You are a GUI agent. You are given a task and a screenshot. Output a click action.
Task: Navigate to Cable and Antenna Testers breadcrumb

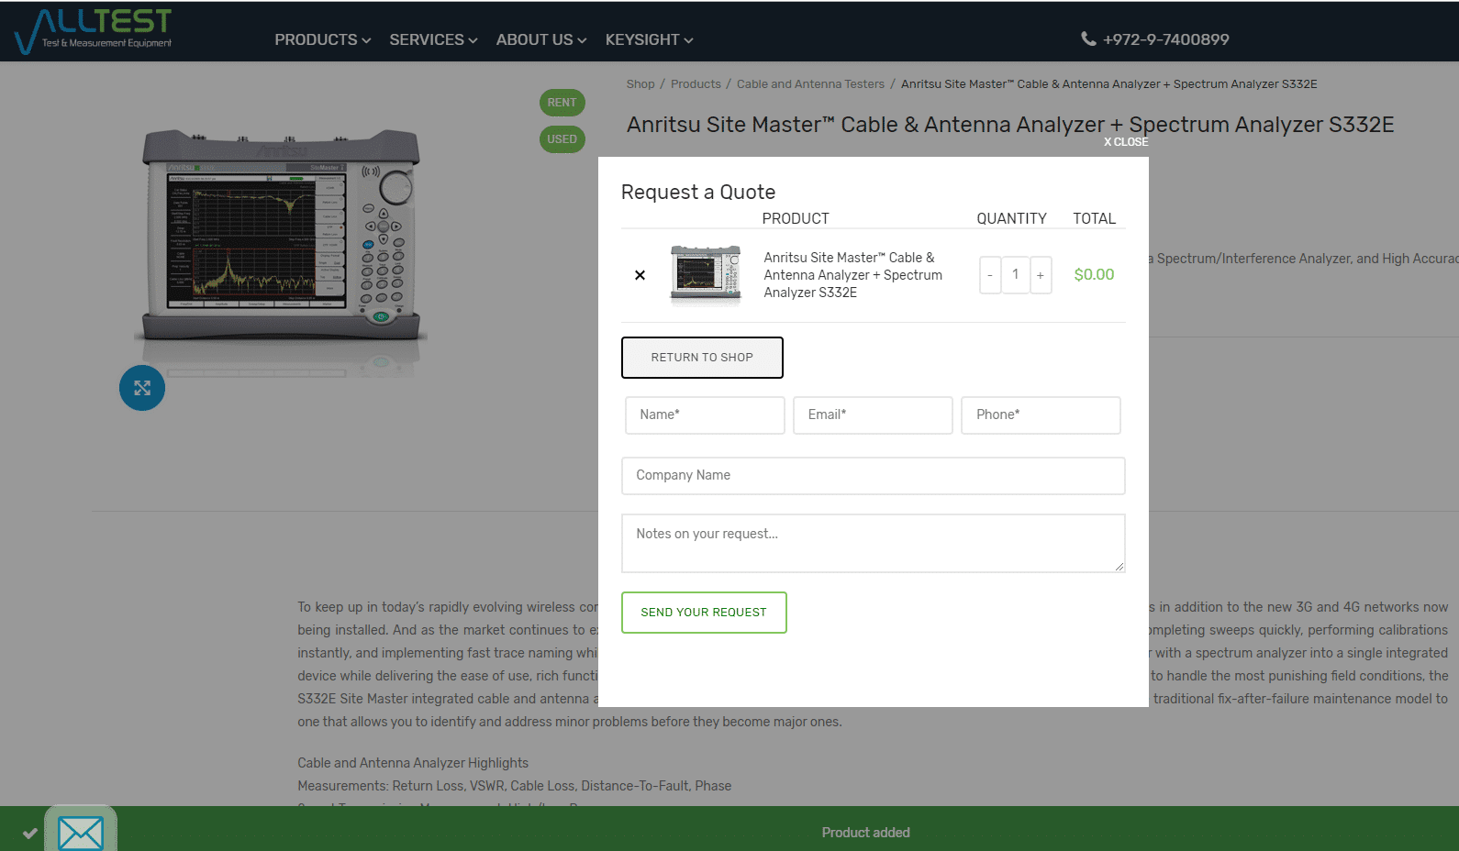pos(810,84)
